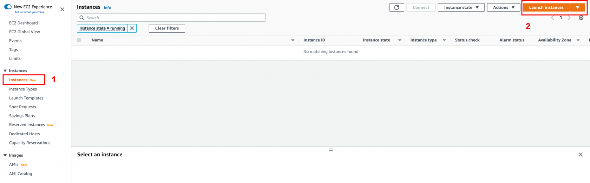The width and height of the screenshot is (590, 183).
Task: Remove the running instance state filter
Action: click(132, 28)
